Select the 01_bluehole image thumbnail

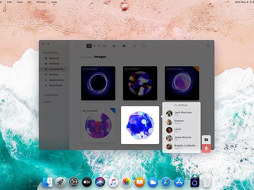(x=98, y=83)
